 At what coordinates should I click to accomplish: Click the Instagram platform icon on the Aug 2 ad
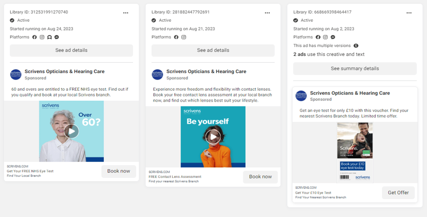[325, 37]
